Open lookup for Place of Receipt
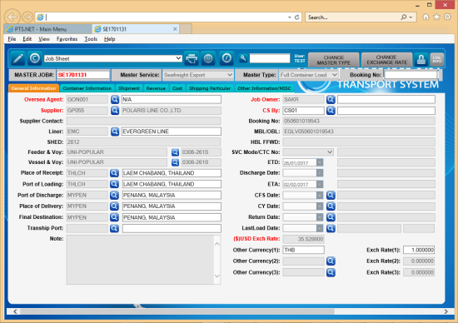The image size is (458, 323). pyautogui.click(x=114, y=173)
